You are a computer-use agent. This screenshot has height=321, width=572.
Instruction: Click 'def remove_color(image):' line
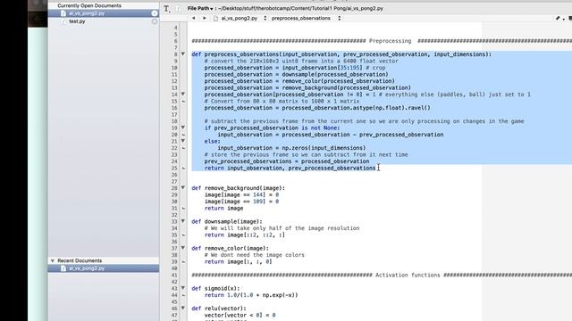point(231,248)
